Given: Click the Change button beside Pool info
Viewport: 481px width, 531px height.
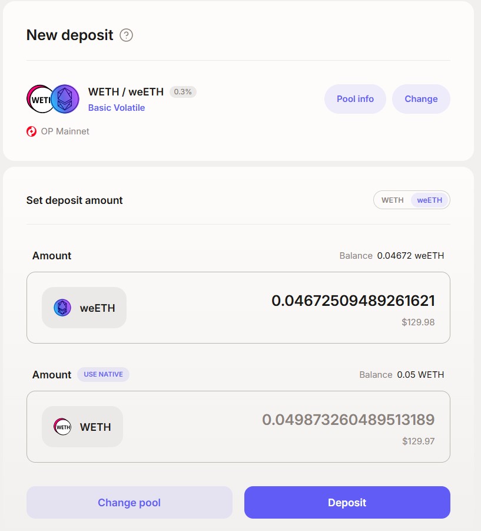Looking at the screenshot, I should pos(421,99).
